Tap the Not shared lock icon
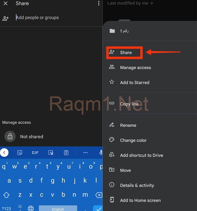 (10, 136)
